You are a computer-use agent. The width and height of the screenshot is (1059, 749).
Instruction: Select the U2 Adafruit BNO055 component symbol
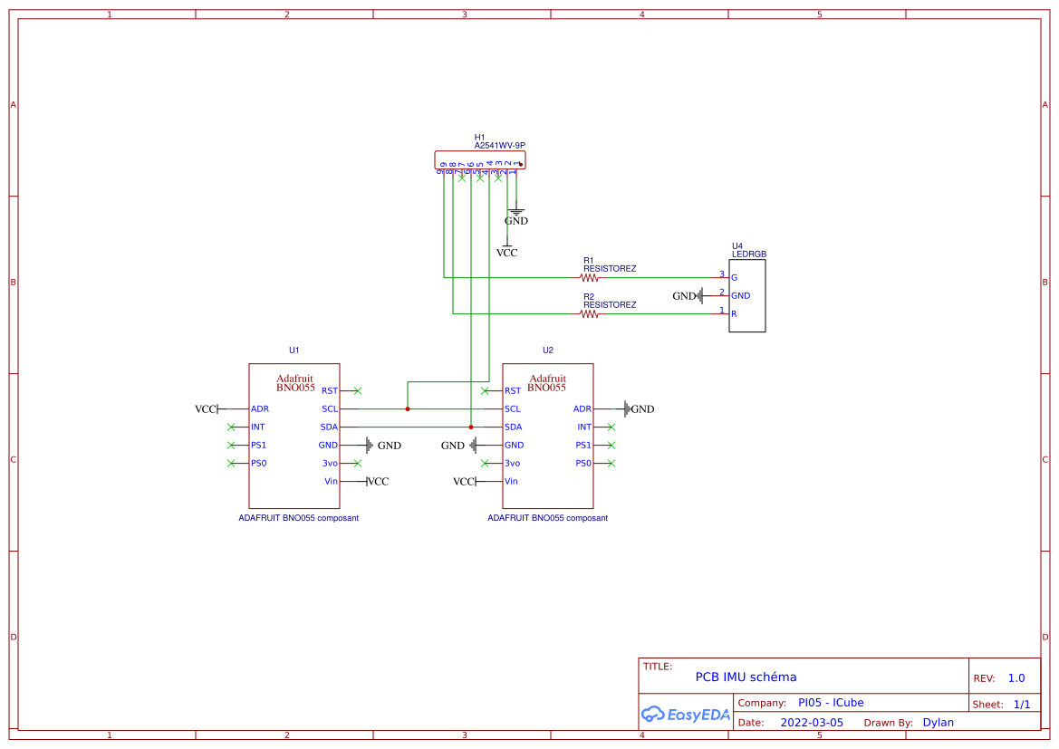(x=547, y=435)
